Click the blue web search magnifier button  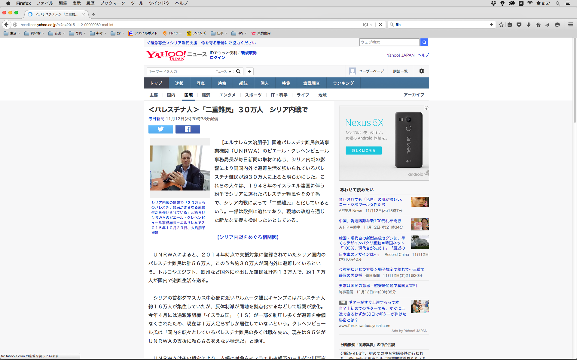click(424, 42)
